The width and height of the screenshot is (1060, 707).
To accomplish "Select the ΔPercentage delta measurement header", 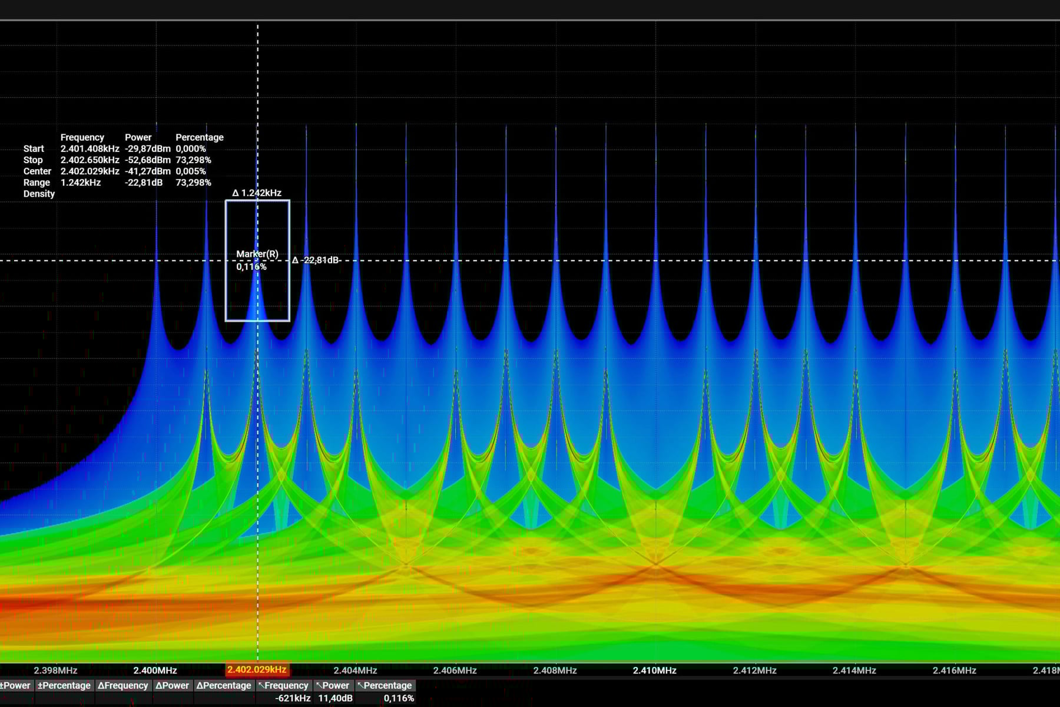I will (x=224, y=685).
